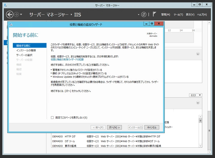Click the roles list scrollbar thumb

point(200,121)
